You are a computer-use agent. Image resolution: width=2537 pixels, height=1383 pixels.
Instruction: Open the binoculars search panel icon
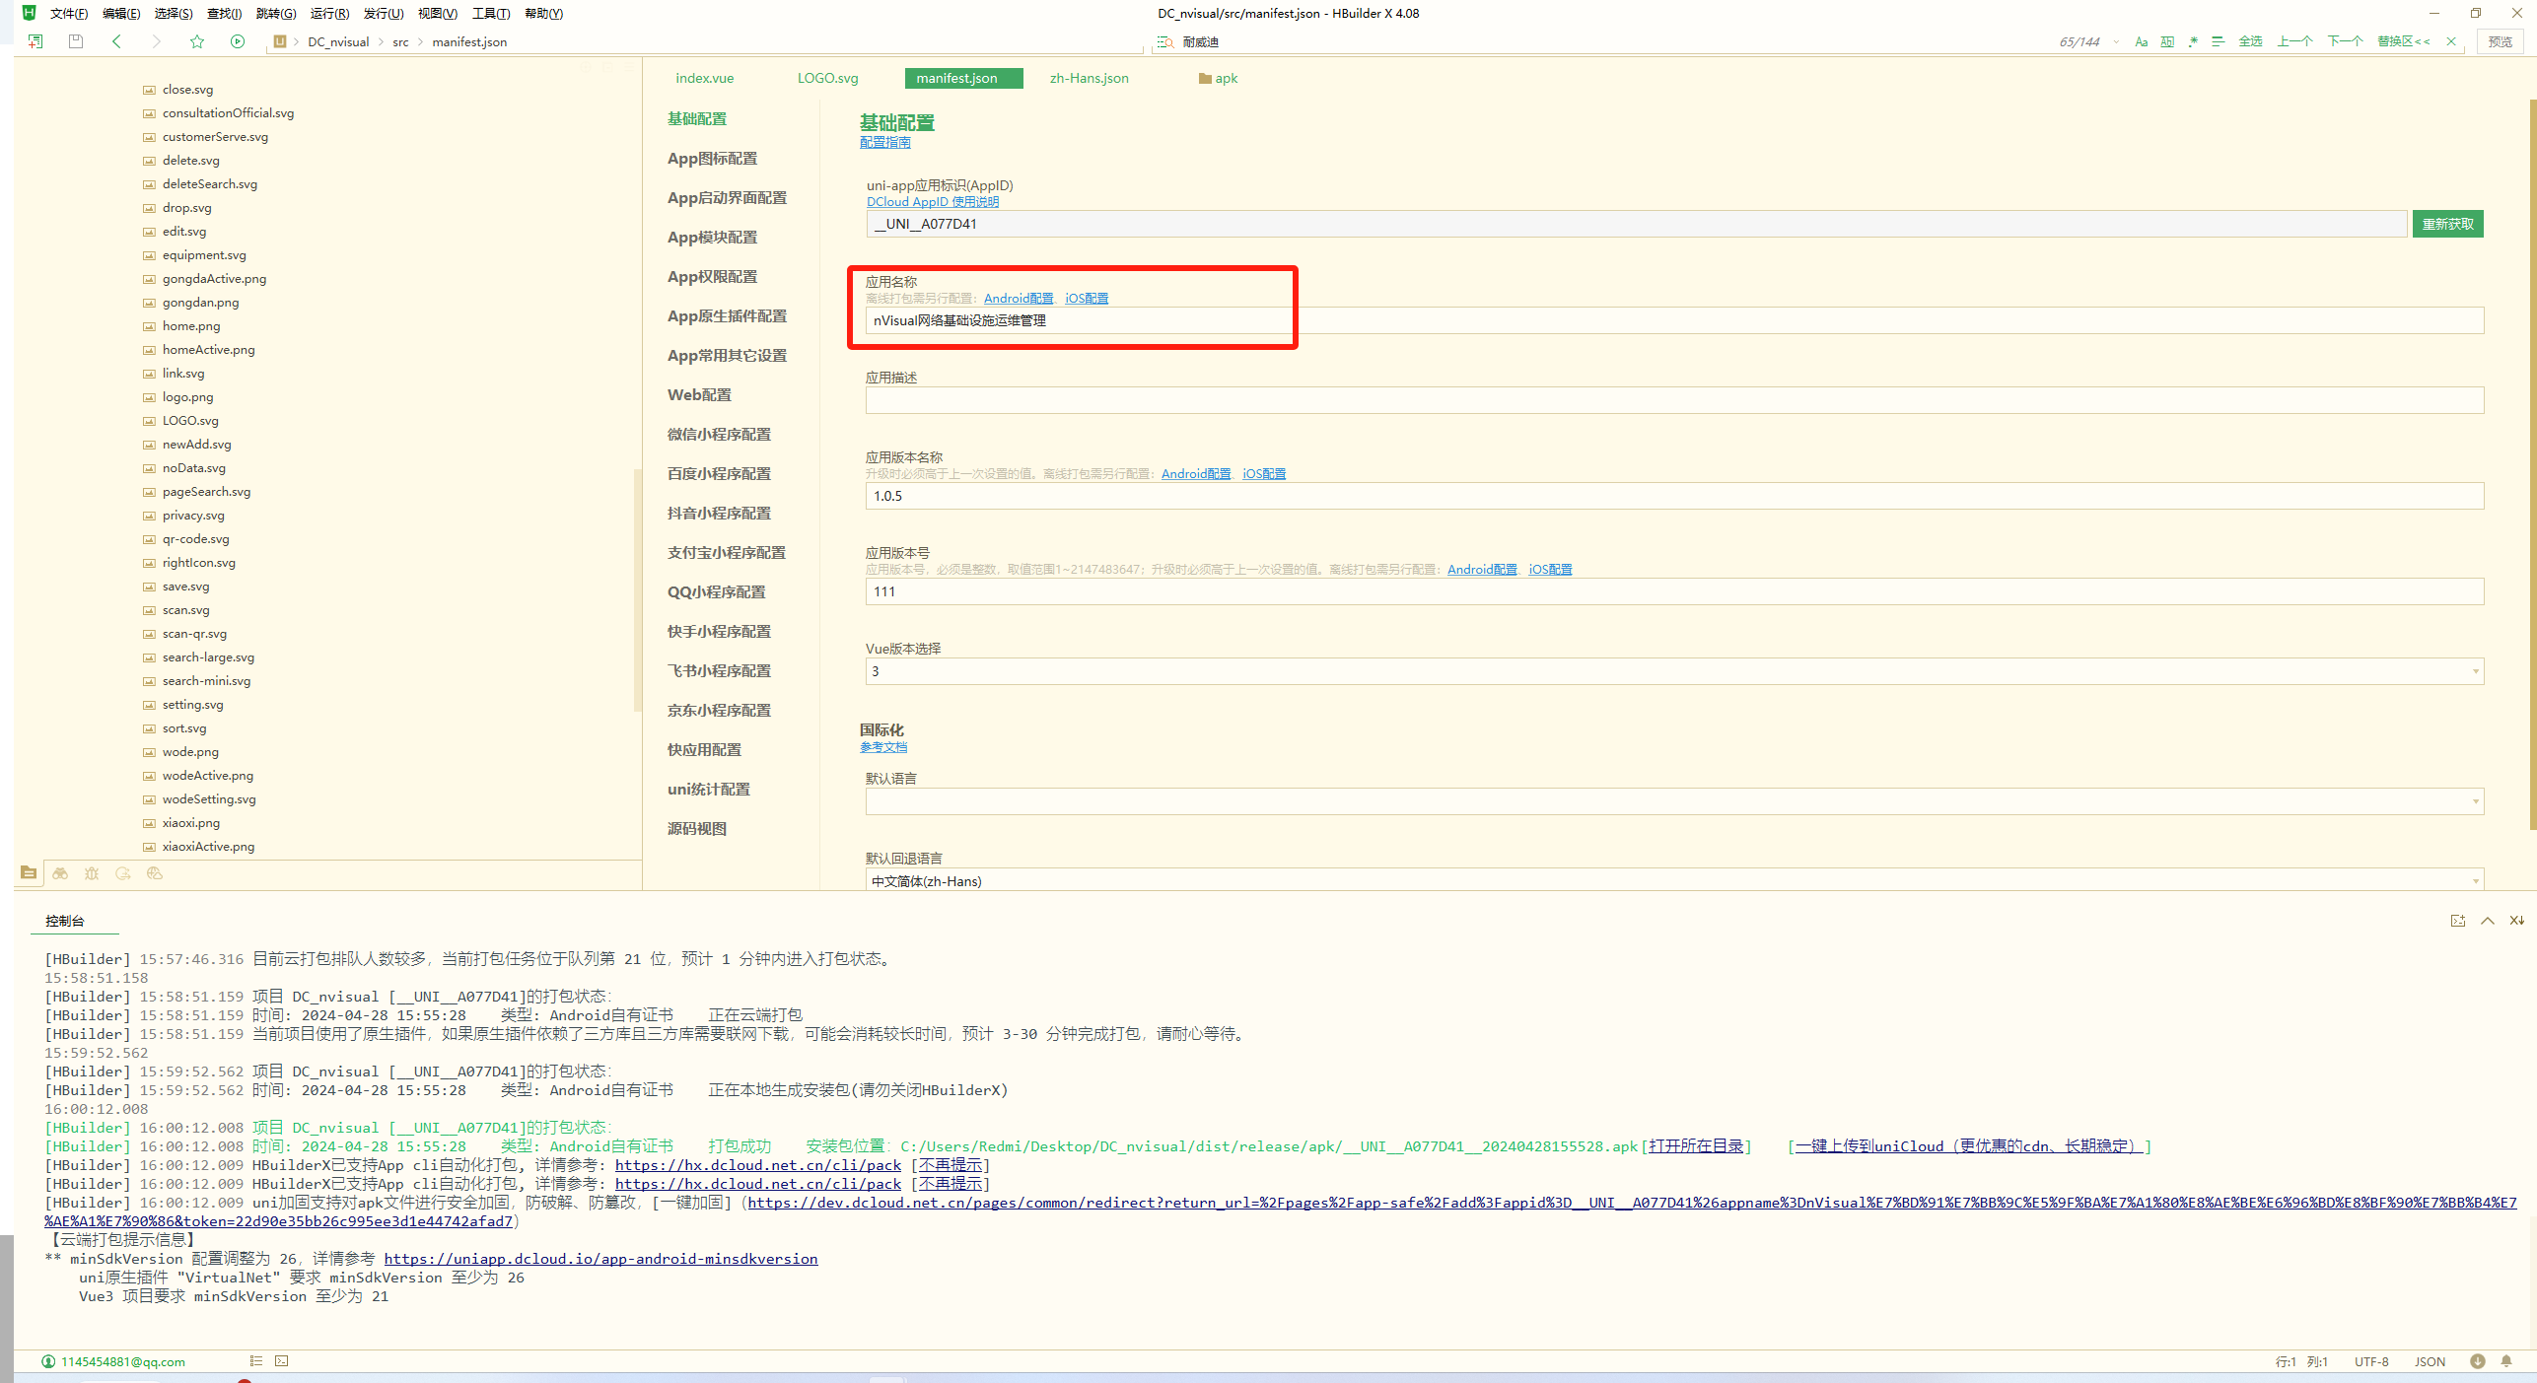60,873
